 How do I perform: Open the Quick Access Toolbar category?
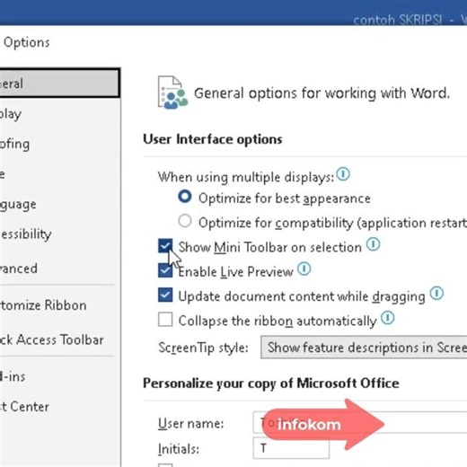click(59, 339)
